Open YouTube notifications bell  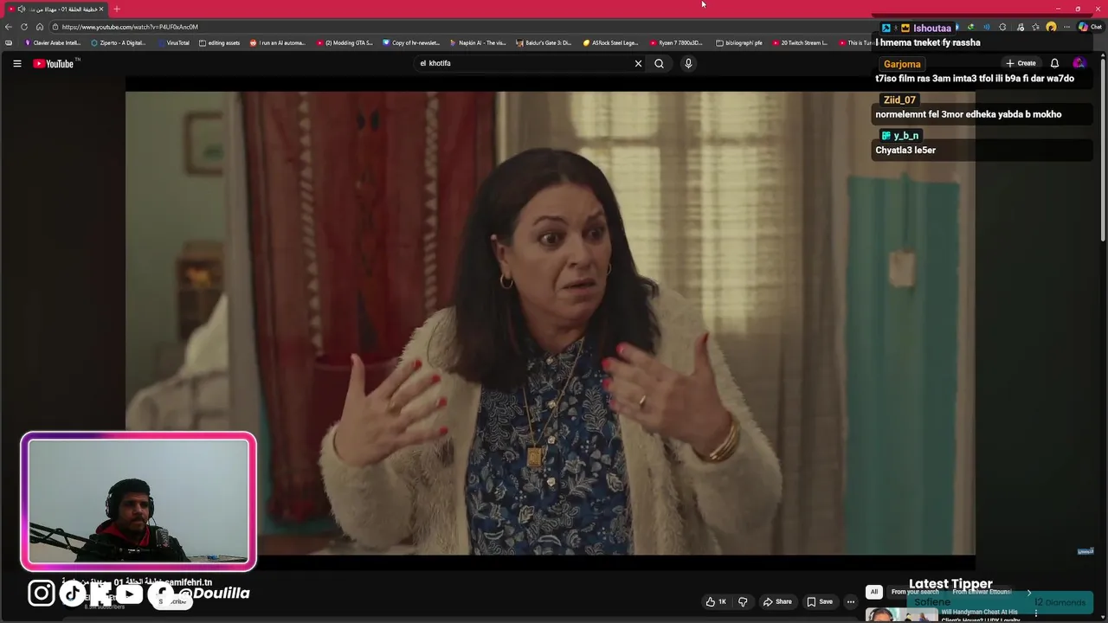(1054, 63)
